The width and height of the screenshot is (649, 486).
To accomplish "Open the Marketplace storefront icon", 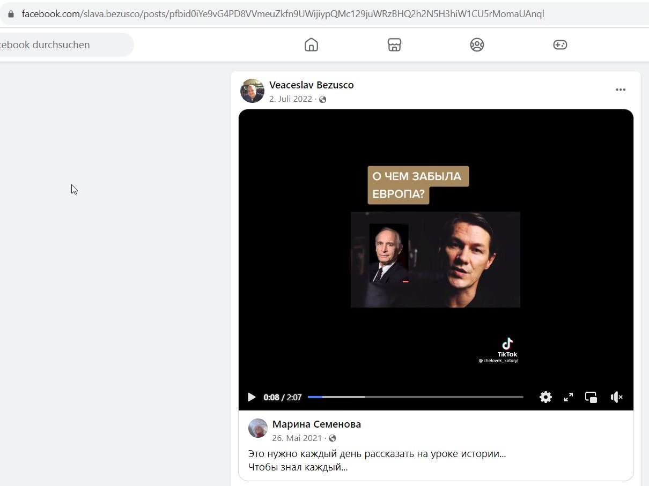I will pos(394,45).
